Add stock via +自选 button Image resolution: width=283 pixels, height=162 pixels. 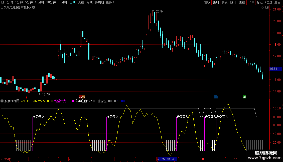pos(268,2)
